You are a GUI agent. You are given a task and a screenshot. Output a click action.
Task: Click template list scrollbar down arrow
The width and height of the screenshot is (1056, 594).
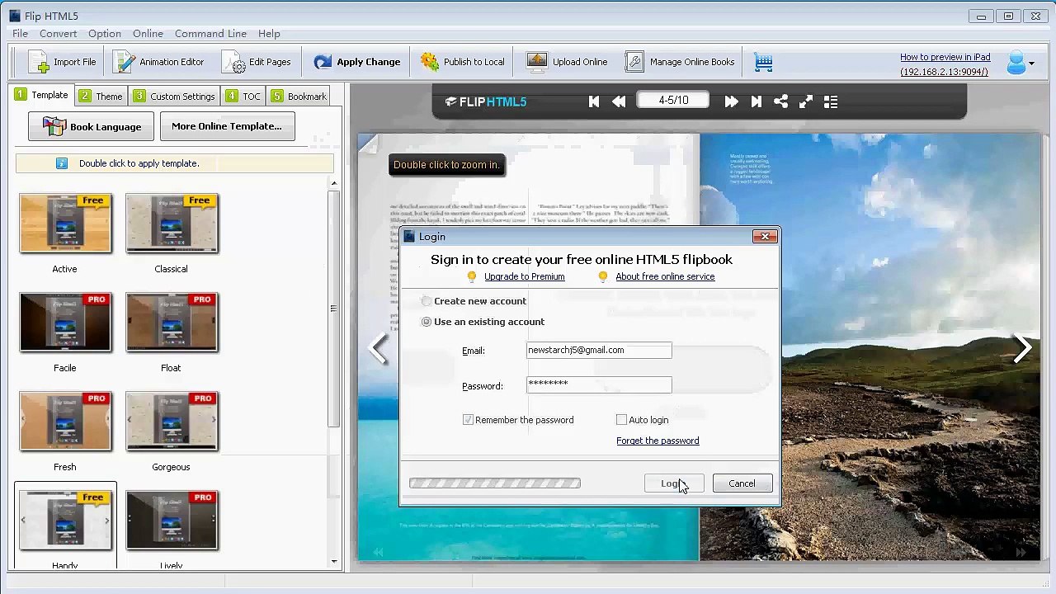point(334,561)
